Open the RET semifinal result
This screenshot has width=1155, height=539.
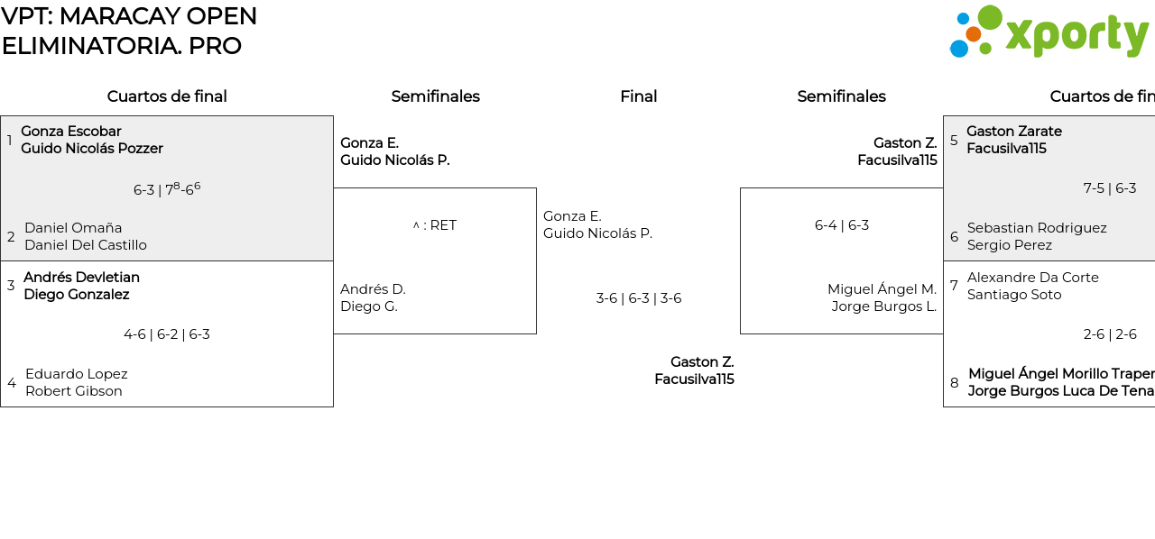click(x=435, y=225)
